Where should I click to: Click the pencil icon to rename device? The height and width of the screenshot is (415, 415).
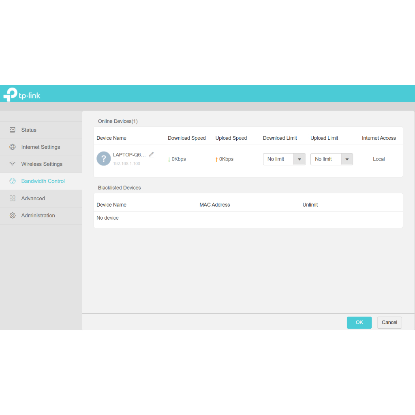(x=152, y=154)
